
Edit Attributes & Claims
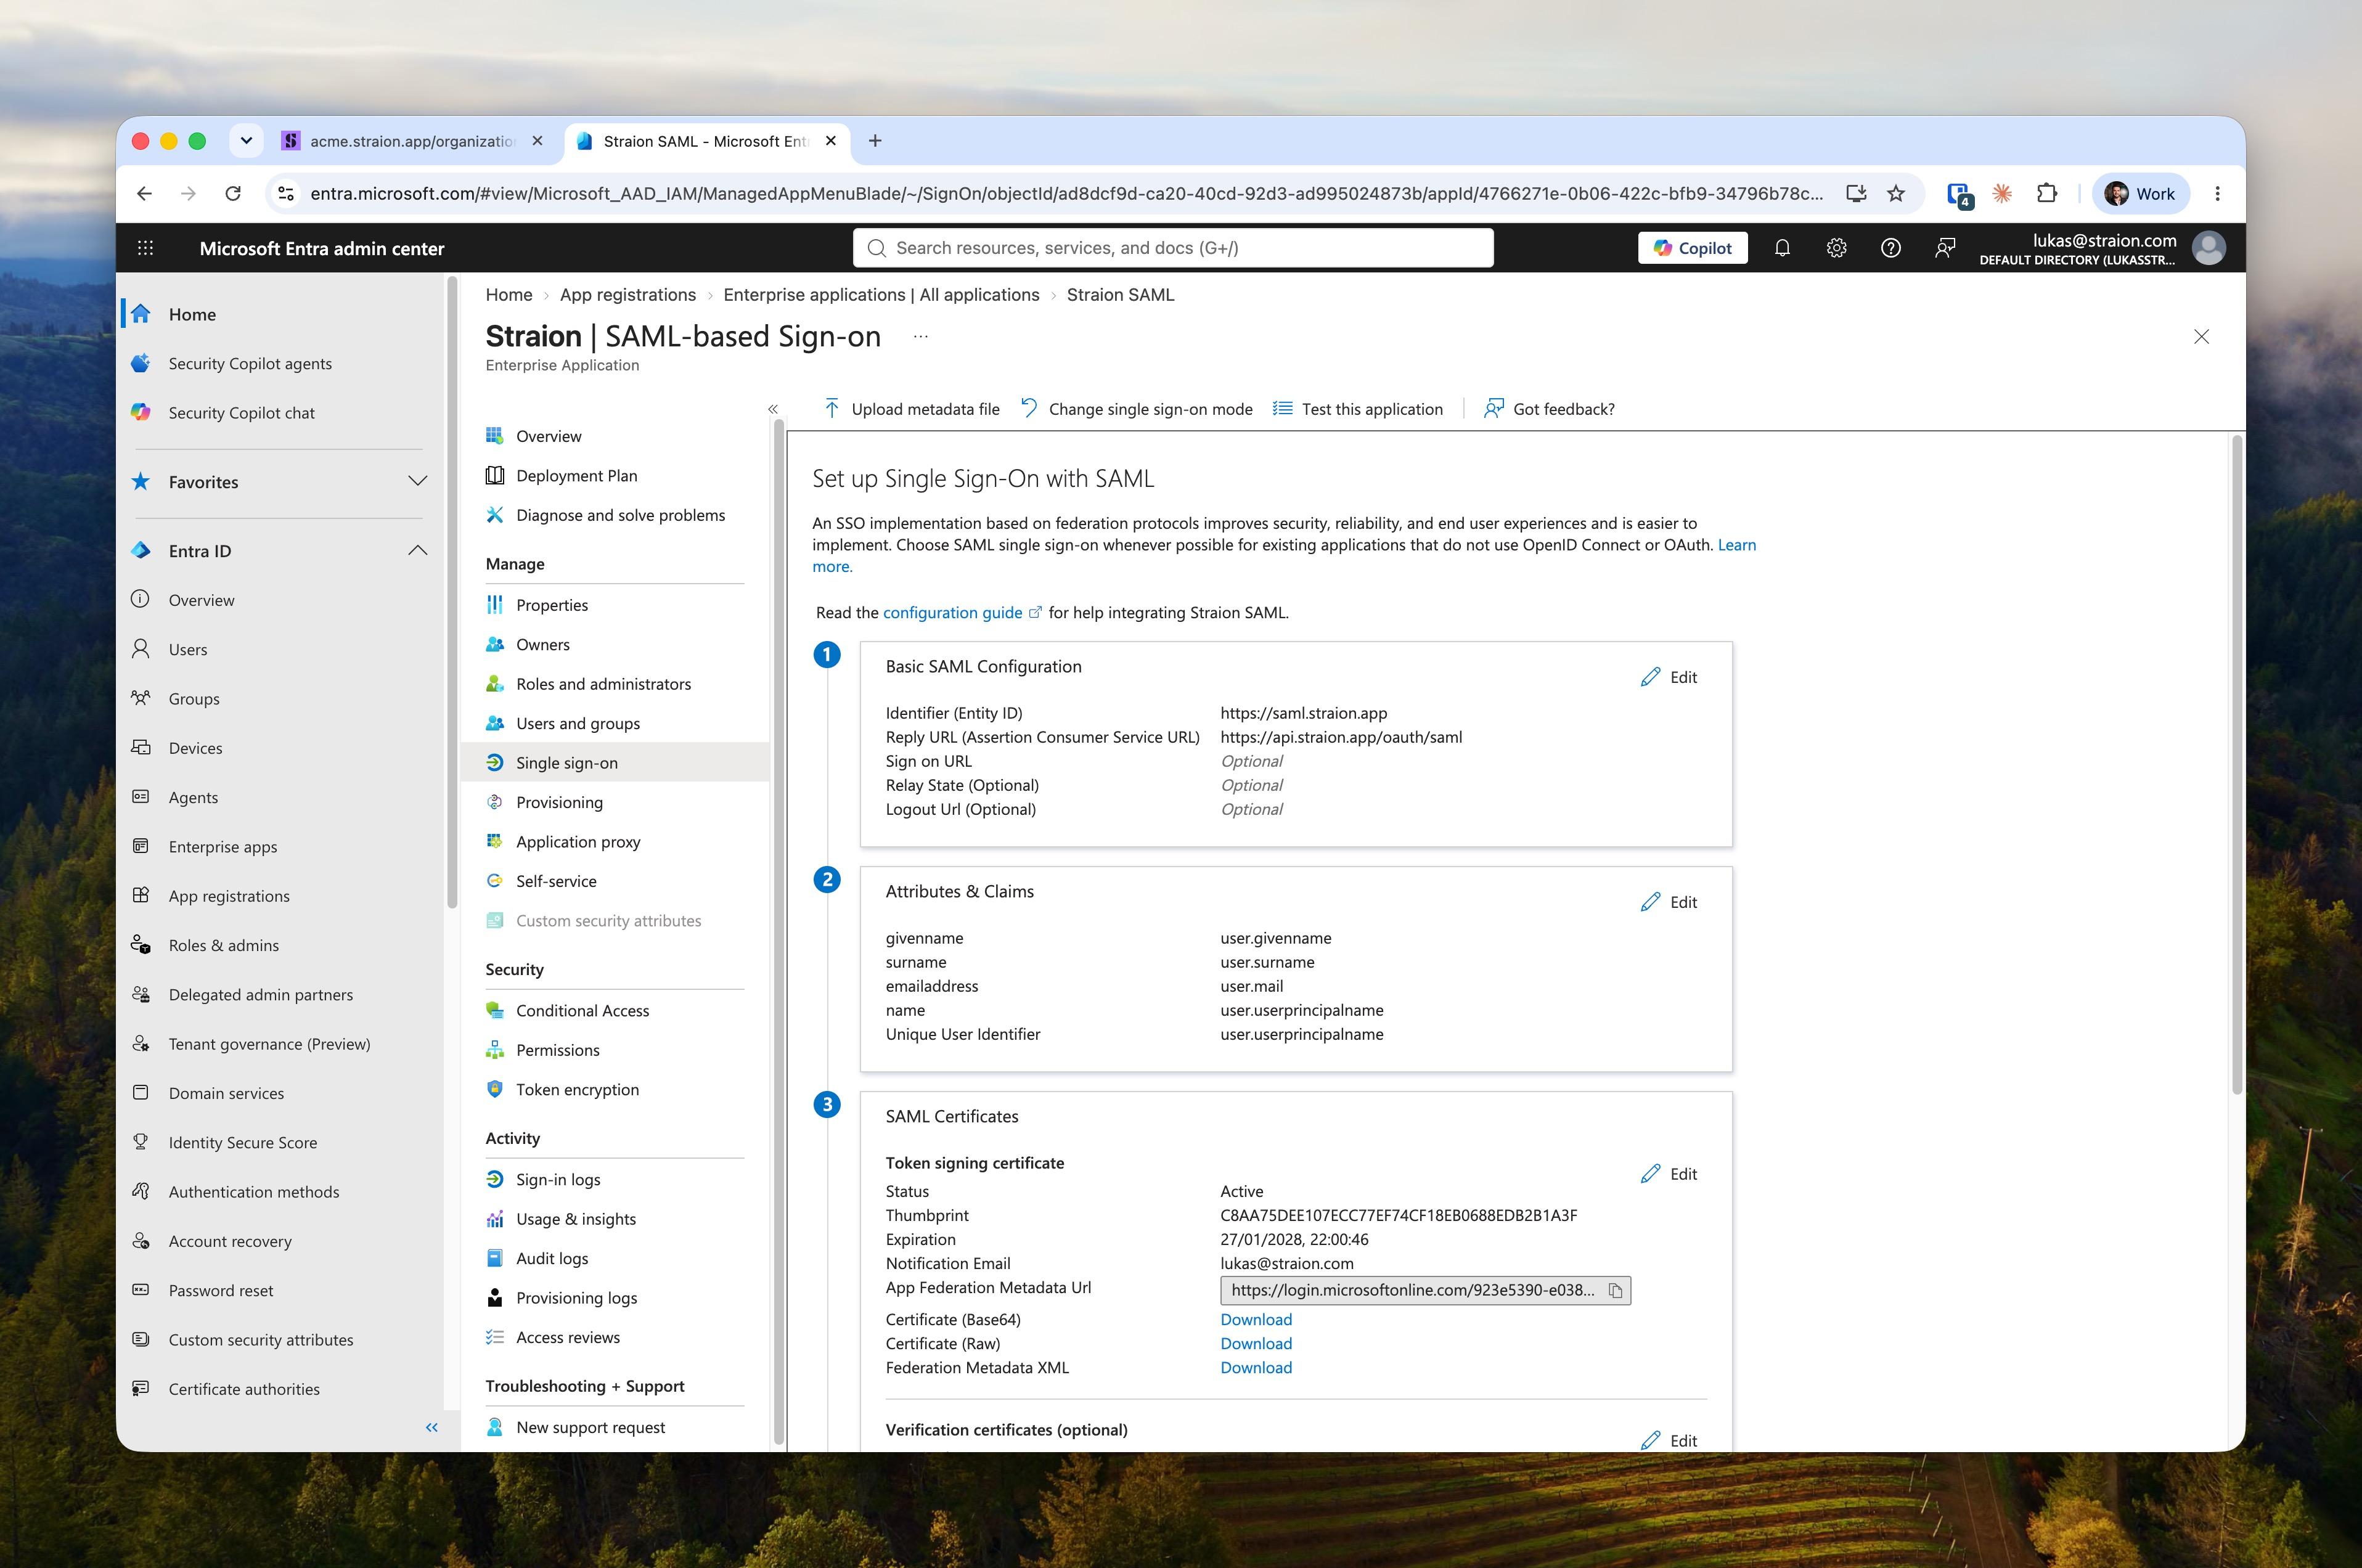tap(1669, 902)
